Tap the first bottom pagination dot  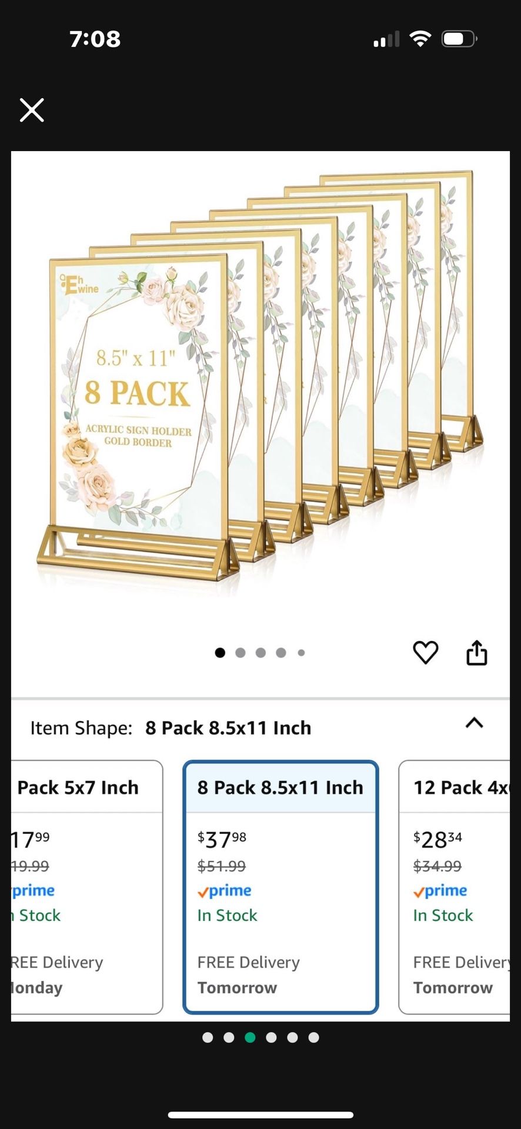coord(208,1037)
